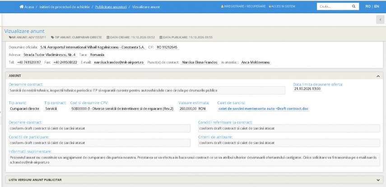Viewport: 386px width, 187px height.
Task: Click the user icon beside INREGISTRARE
Action: pos(222,6)
